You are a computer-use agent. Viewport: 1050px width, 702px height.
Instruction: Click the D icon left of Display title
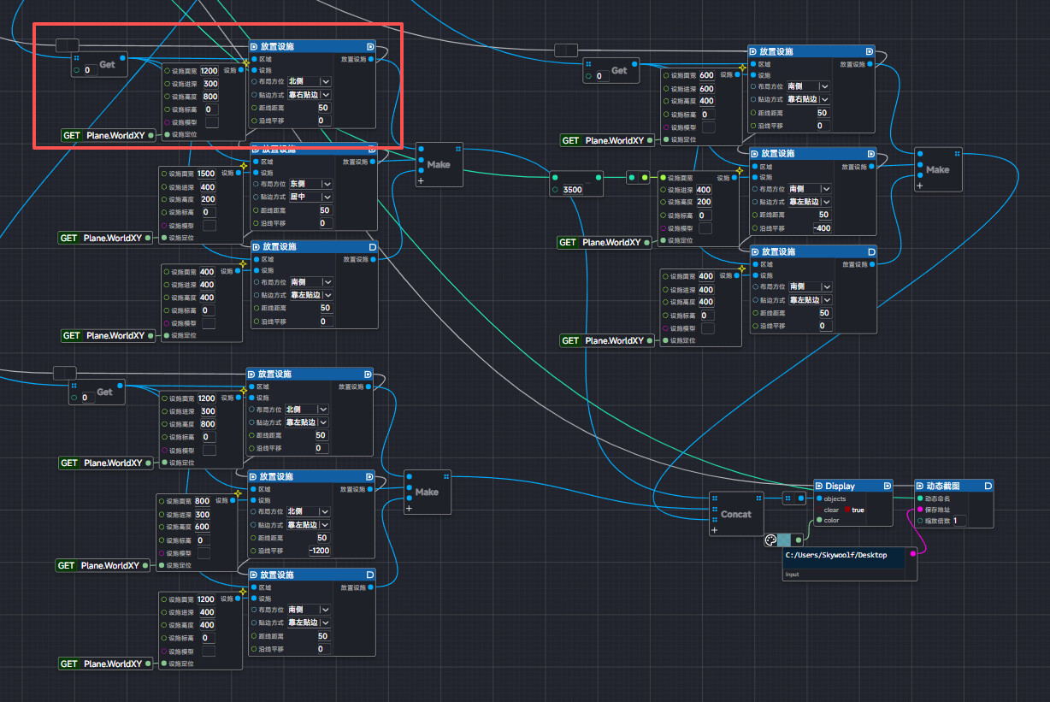tap(817, 486)
